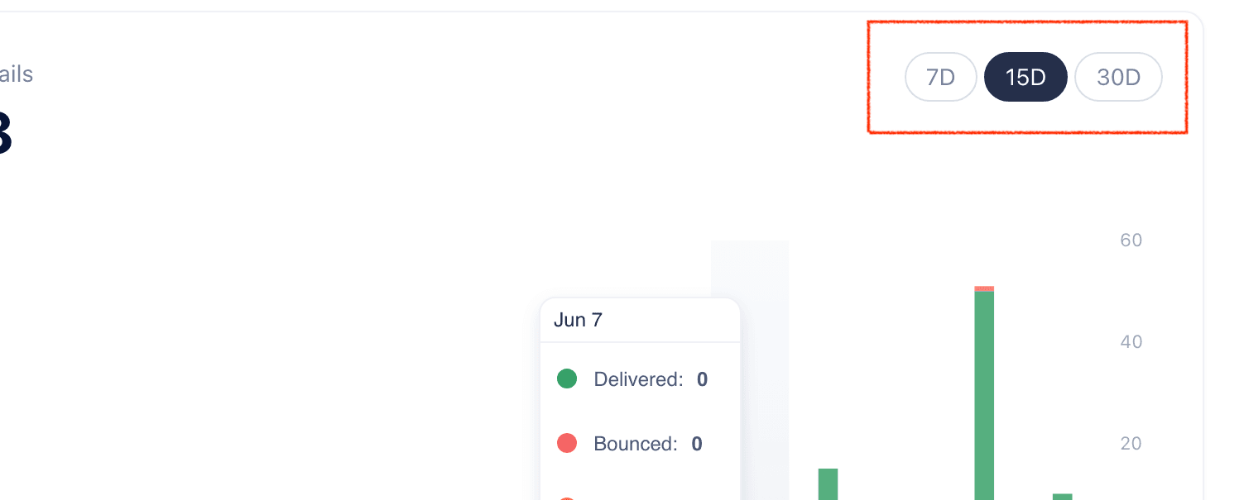Click the green Delivered color indicator
The width and height of the screenshot is (1244, 500).
point(567,379)
